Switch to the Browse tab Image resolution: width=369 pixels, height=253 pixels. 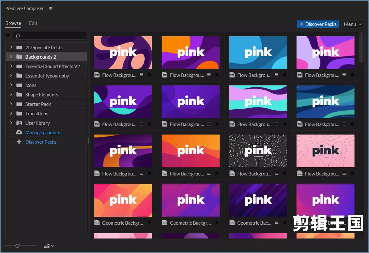13,23
